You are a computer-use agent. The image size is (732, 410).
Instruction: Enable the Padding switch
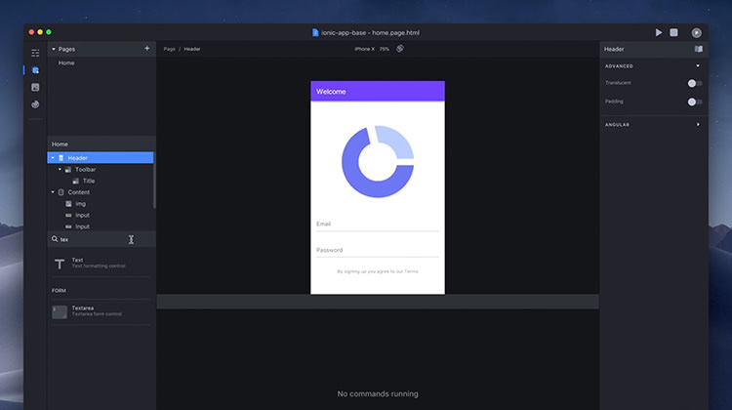[694, 102]
